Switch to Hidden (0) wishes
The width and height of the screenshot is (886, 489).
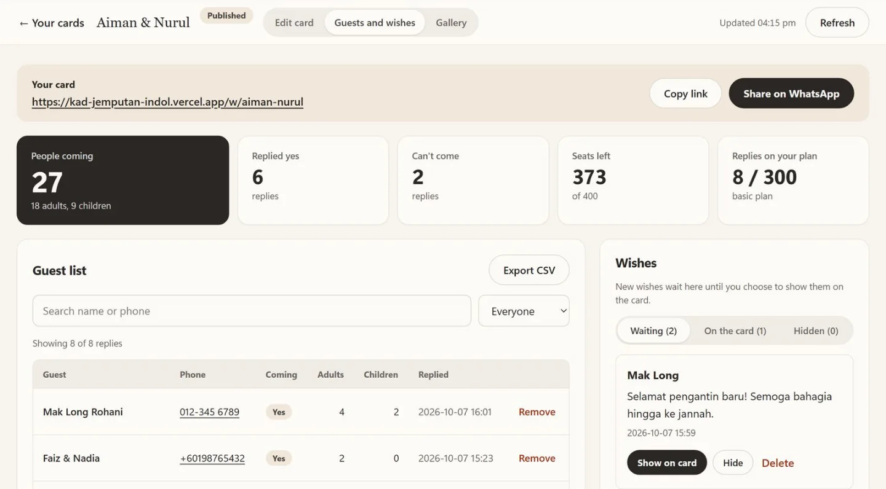point(816,331)
